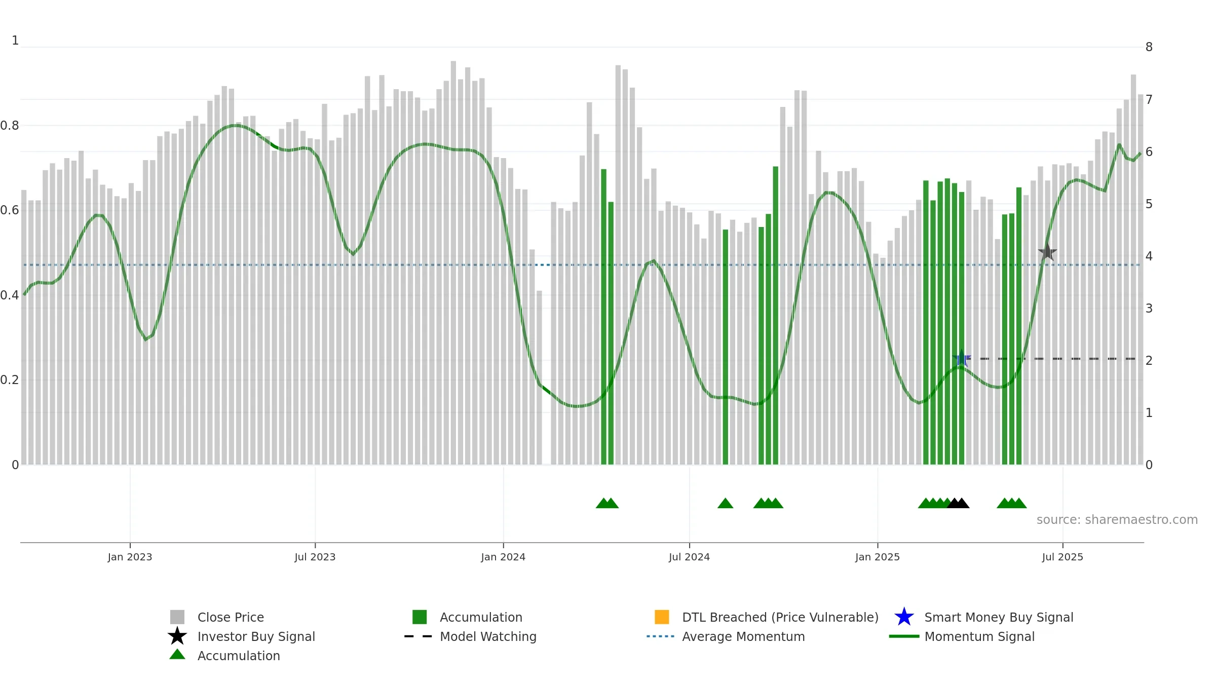Click the source: sharemaestro.com text
Viewport: 1216px width, 684px height.
(x=1117, y=520)
